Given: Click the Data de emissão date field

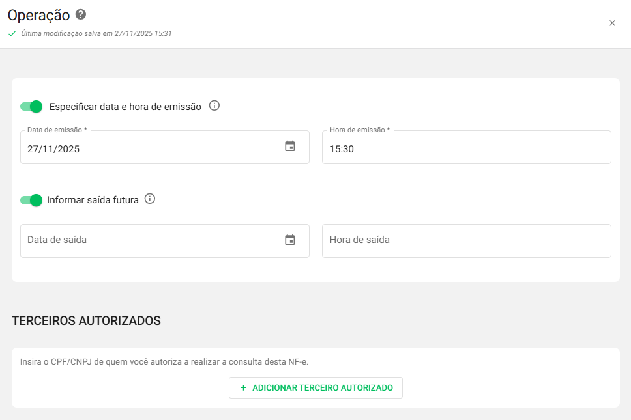Looking at the screenshot, I should [x=150, y=149].
